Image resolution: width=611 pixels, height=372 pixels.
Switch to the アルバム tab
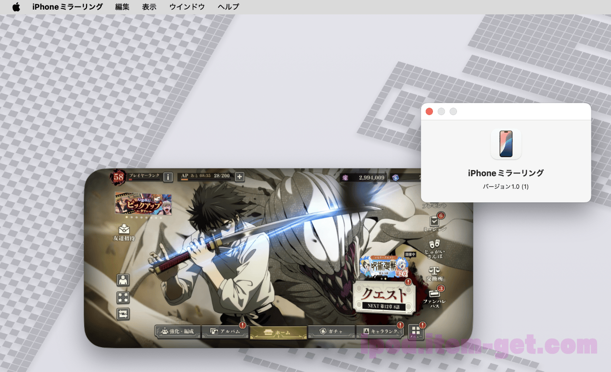[225, 332]
